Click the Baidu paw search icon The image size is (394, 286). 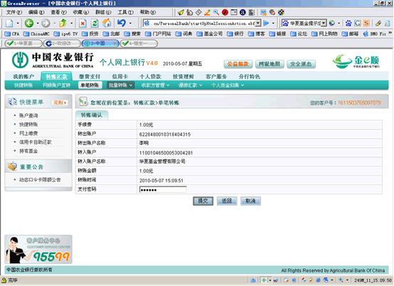(x=348, y=23)
